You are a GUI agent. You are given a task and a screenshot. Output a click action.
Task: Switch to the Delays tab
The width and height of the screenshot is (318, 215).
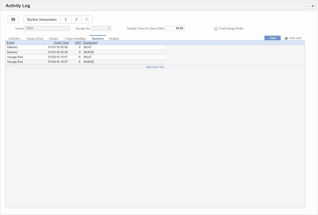tap(54, 38)
